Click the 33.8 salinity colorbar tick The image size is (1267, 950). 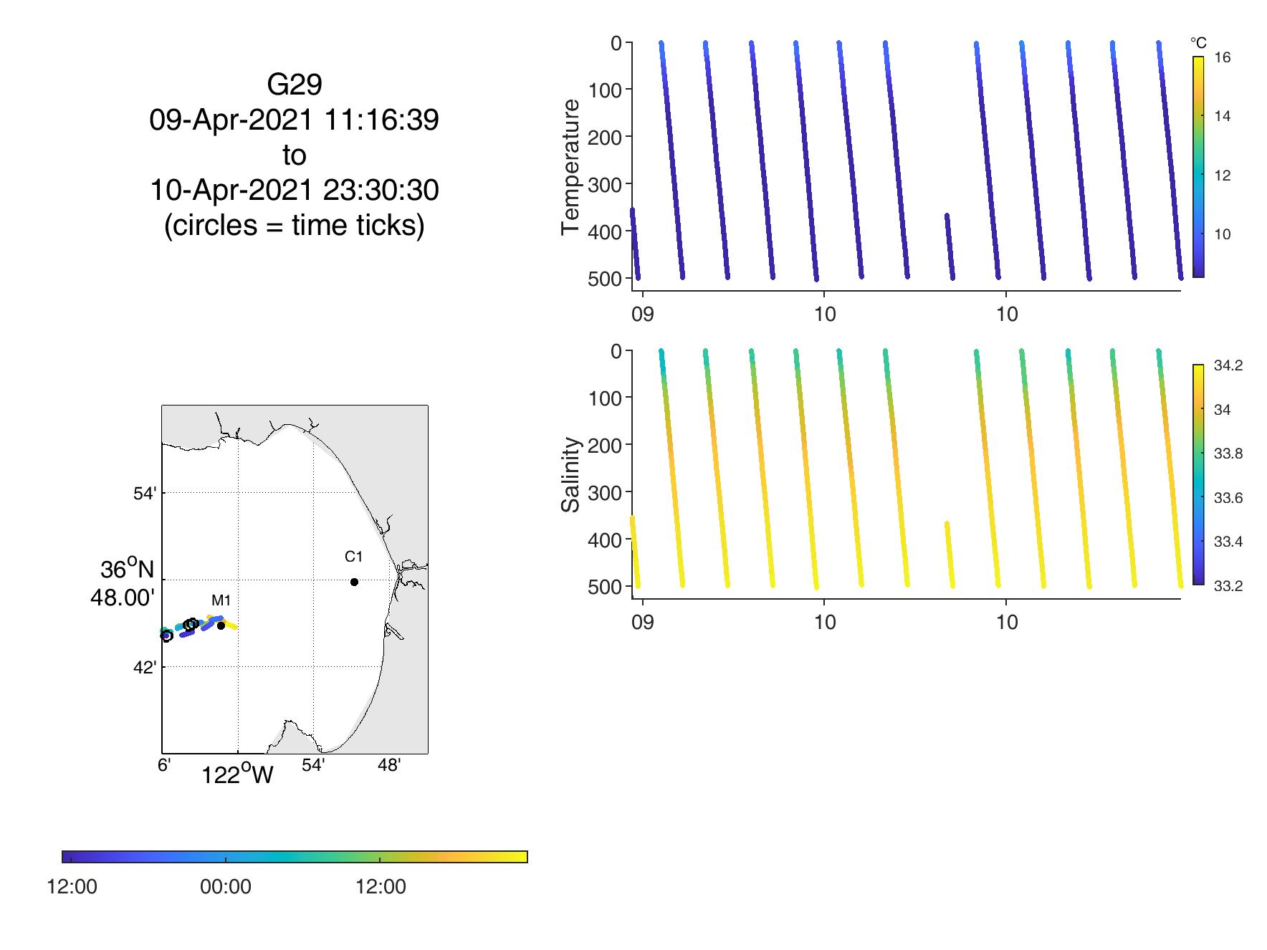tap(1228, 454)
